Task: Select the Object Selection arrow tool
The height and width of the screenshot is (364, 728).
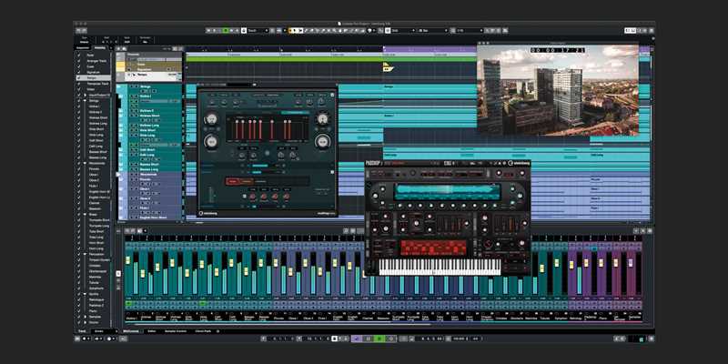Action: 294,31
